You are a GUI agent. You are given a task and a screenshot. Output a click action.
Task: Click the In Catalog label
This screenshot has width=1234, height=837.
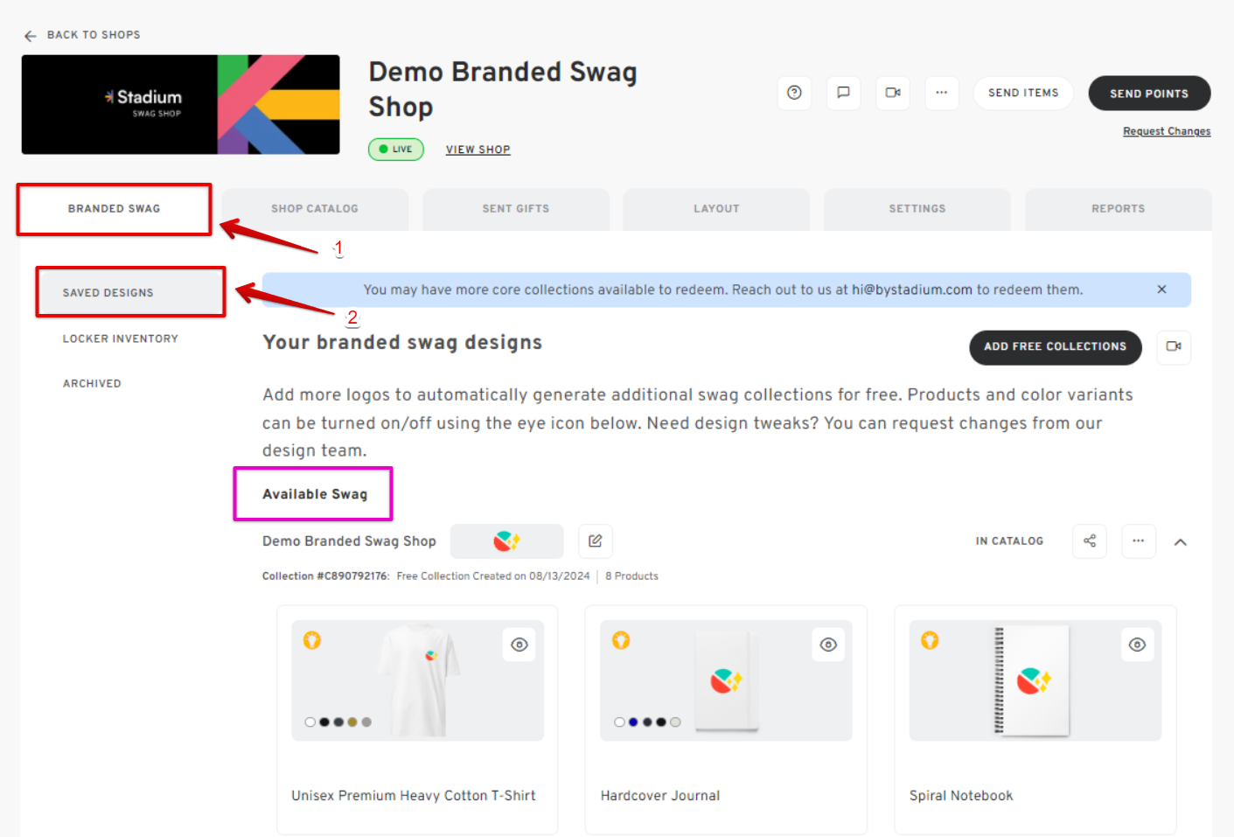pyautogui.click(x=1009, y=541)
